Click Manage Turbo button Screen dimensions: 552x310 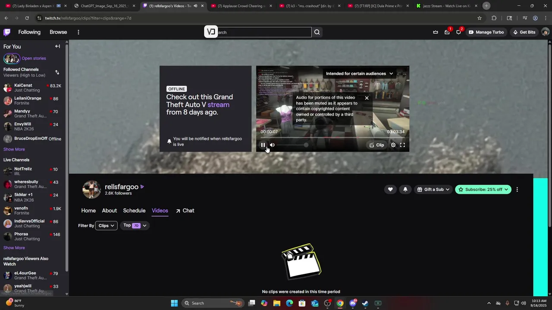coord(486,32)
